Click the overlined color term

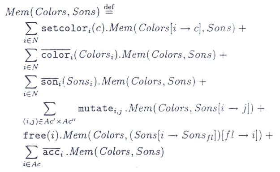point(56,55)
